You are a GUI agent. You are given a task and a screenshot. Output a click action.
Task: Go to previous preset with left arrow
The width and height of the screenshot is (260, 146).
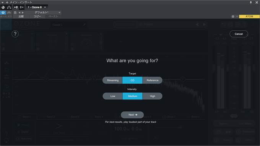[x=19, y=13]
